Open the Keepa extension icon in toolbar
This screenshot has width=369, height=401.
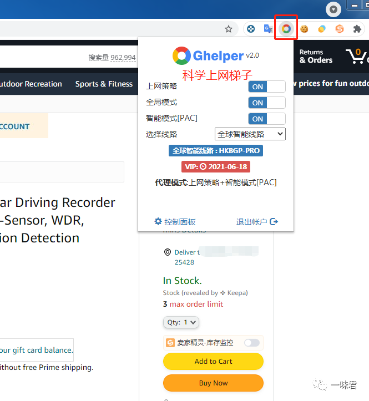(x=251, y=29)
